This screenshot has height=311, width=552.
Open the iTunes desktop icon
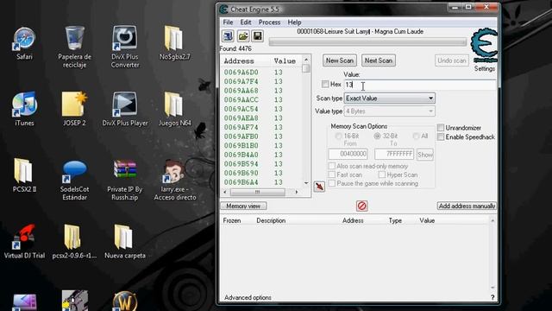point(24,110)
